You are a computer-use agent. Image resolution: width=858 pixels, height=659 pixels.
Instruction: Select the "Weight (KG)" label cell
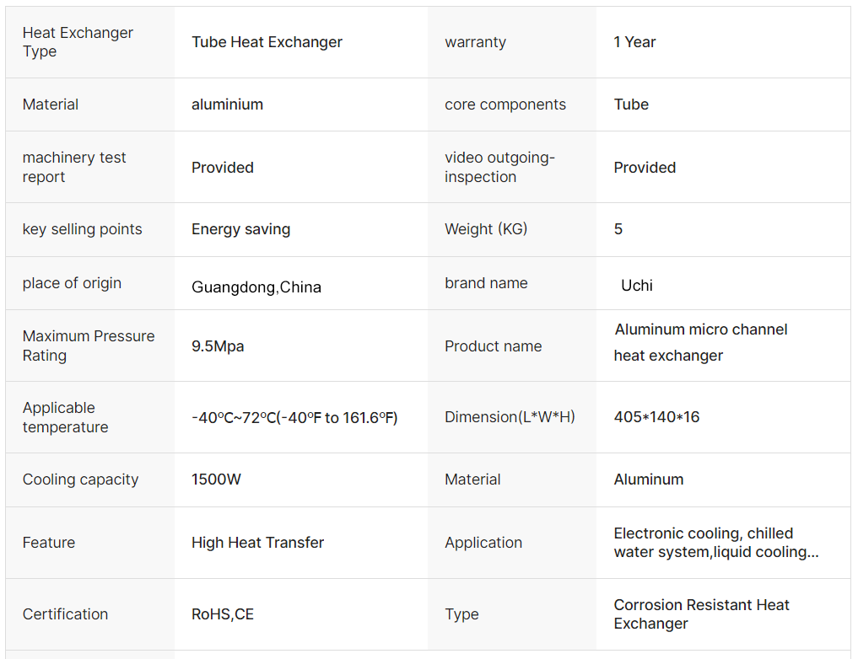click(486, 229)
